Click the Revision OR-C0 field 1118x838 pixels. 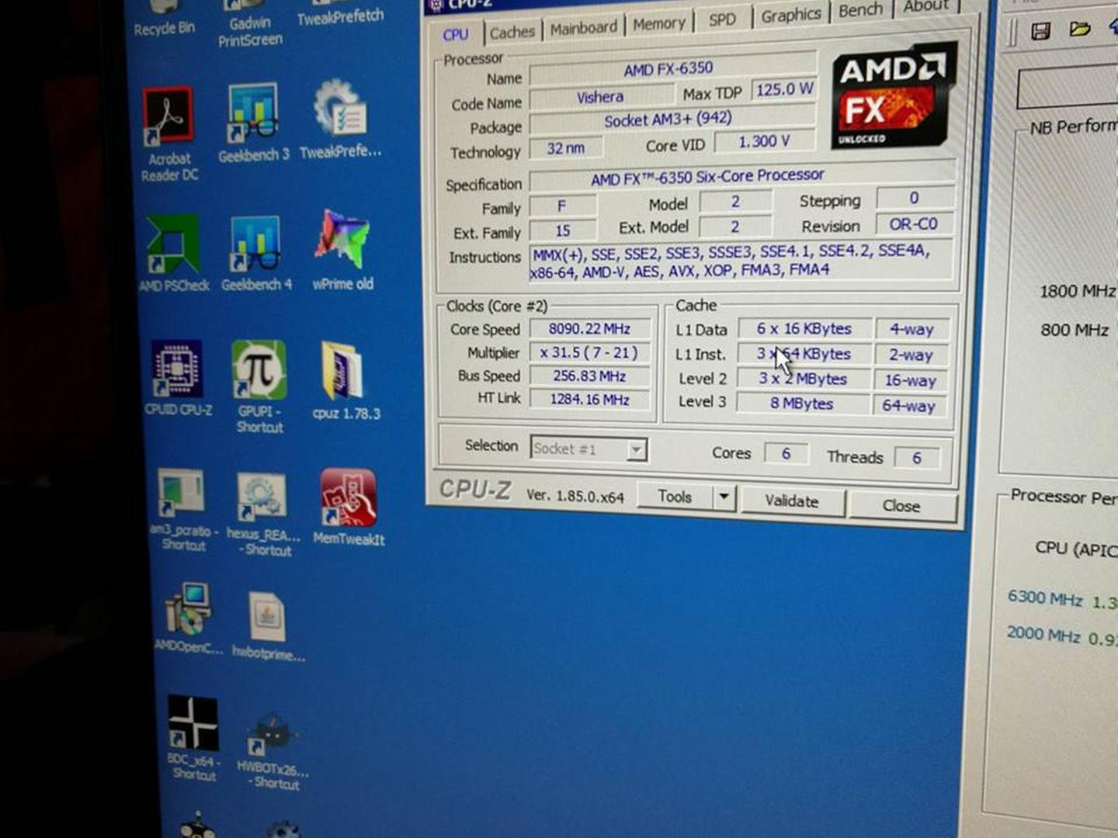(x=915, y=224)
